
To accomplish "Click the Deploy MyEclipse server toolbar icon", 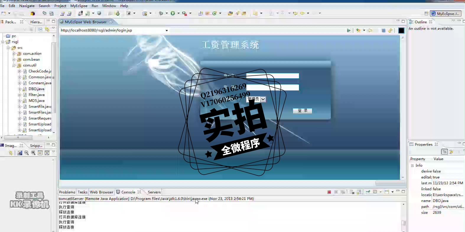I will click(80, 13).
